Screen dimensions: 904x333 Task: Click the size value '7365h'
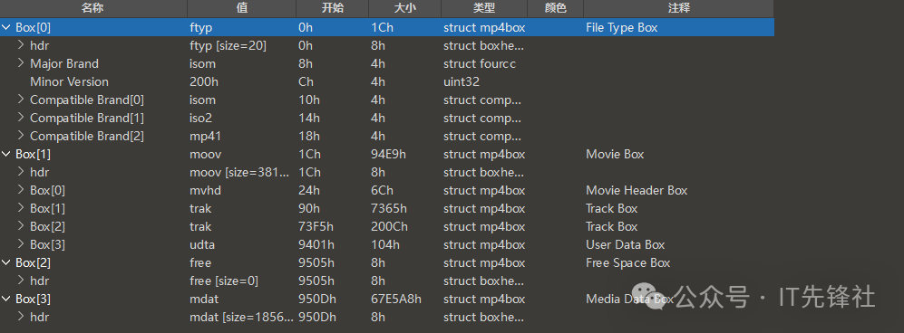pyautogui.click(x=389, y=208)
